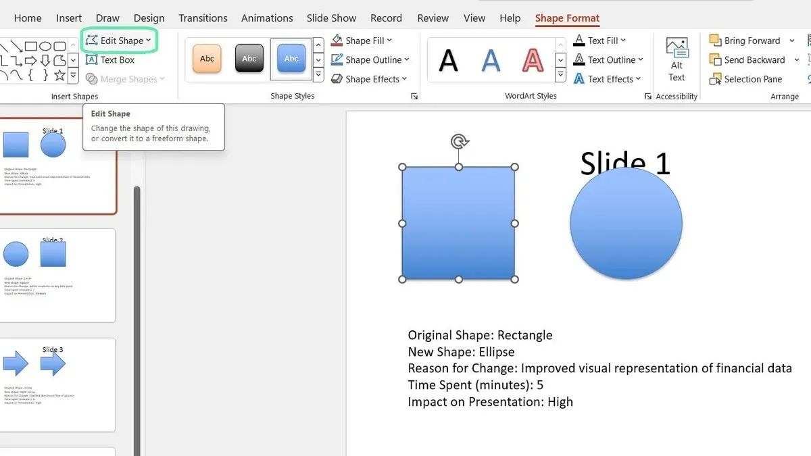811x456 pixels.
Task: Apply the black Abc shape style
Action: coord(249,59)
